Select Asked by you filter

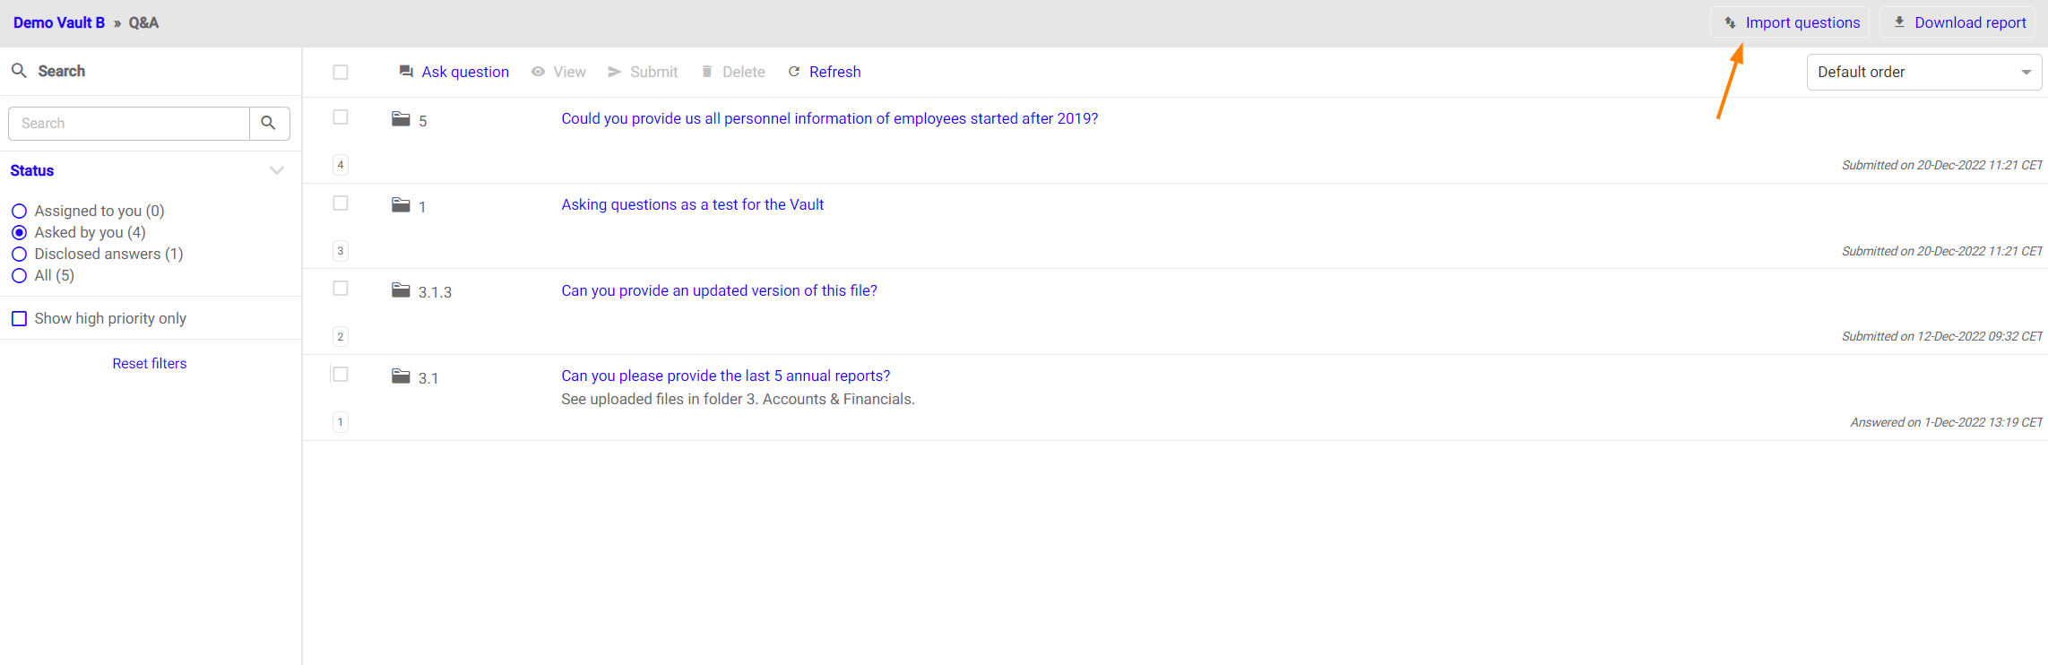coord(19,233)
